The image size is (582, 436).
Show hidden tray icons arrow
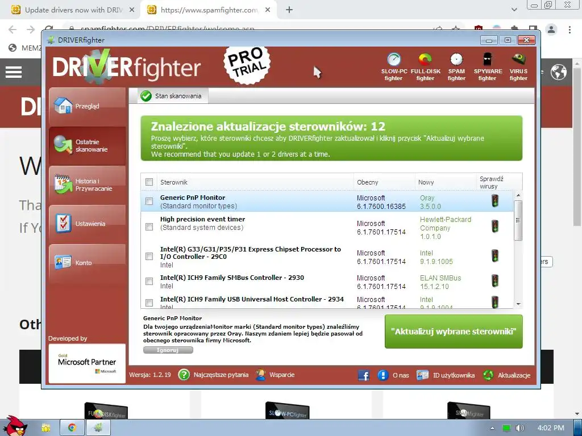[x=492, y=428]
